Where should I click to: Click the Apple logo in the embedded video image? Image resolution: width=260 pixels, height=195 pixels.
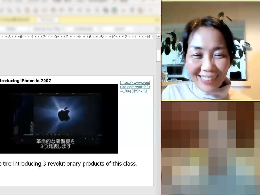click(x=64, y=114)
